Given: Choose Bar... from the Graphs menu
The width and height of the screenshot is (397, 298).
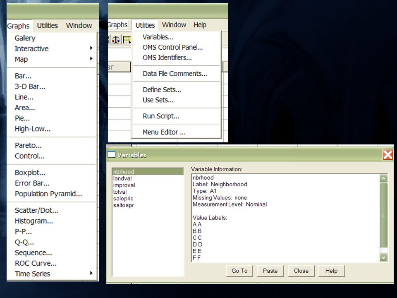Looking at the screenshot, I should [x=23, y=76].
